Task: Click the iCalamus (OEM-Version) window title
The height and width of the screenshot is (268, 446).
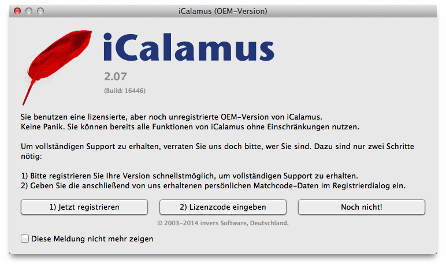Action: [223, 11]
